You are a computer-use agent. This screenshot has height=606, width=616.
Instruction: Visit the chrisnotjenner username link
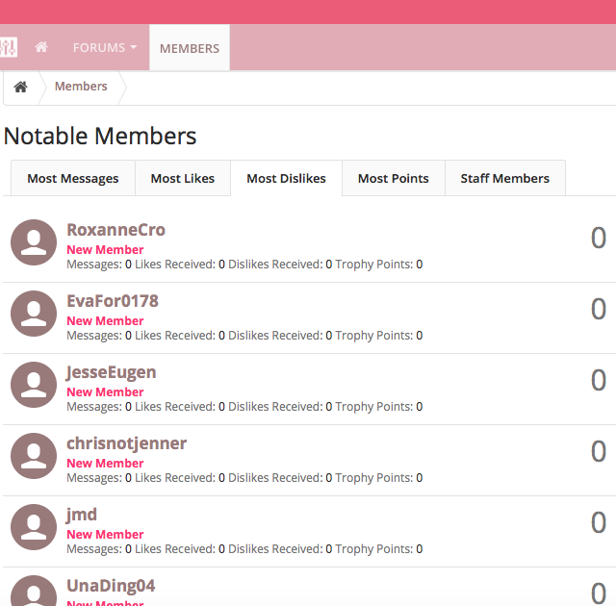pos(126,443)
